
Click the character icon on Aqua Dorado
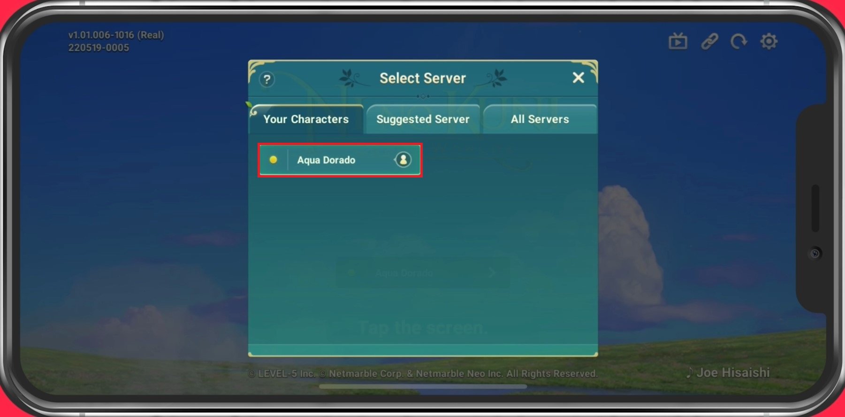click(403, 160)
